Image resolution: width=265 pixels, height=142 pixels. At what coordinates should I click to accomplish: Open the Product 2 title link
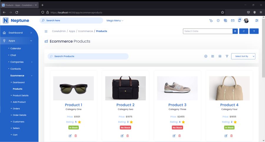[125, 105]
